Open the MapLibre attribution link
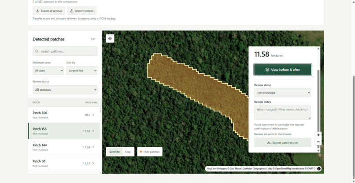Screen dimensions: 355x183 point(211,169)
